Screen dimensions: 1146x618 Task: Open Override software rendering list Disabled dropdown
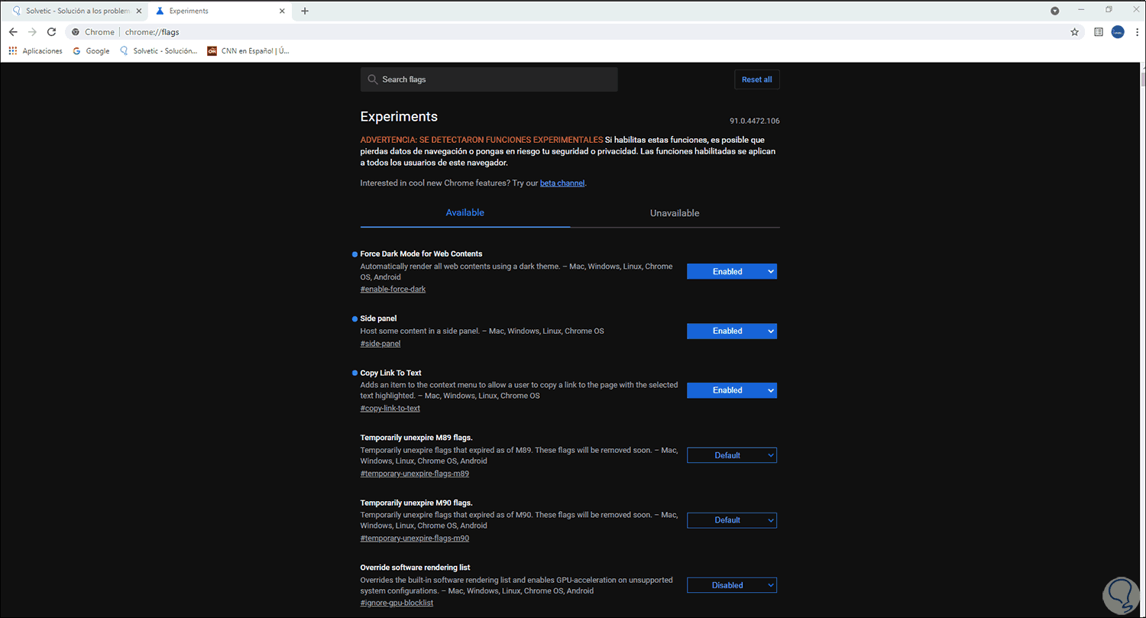731,585
